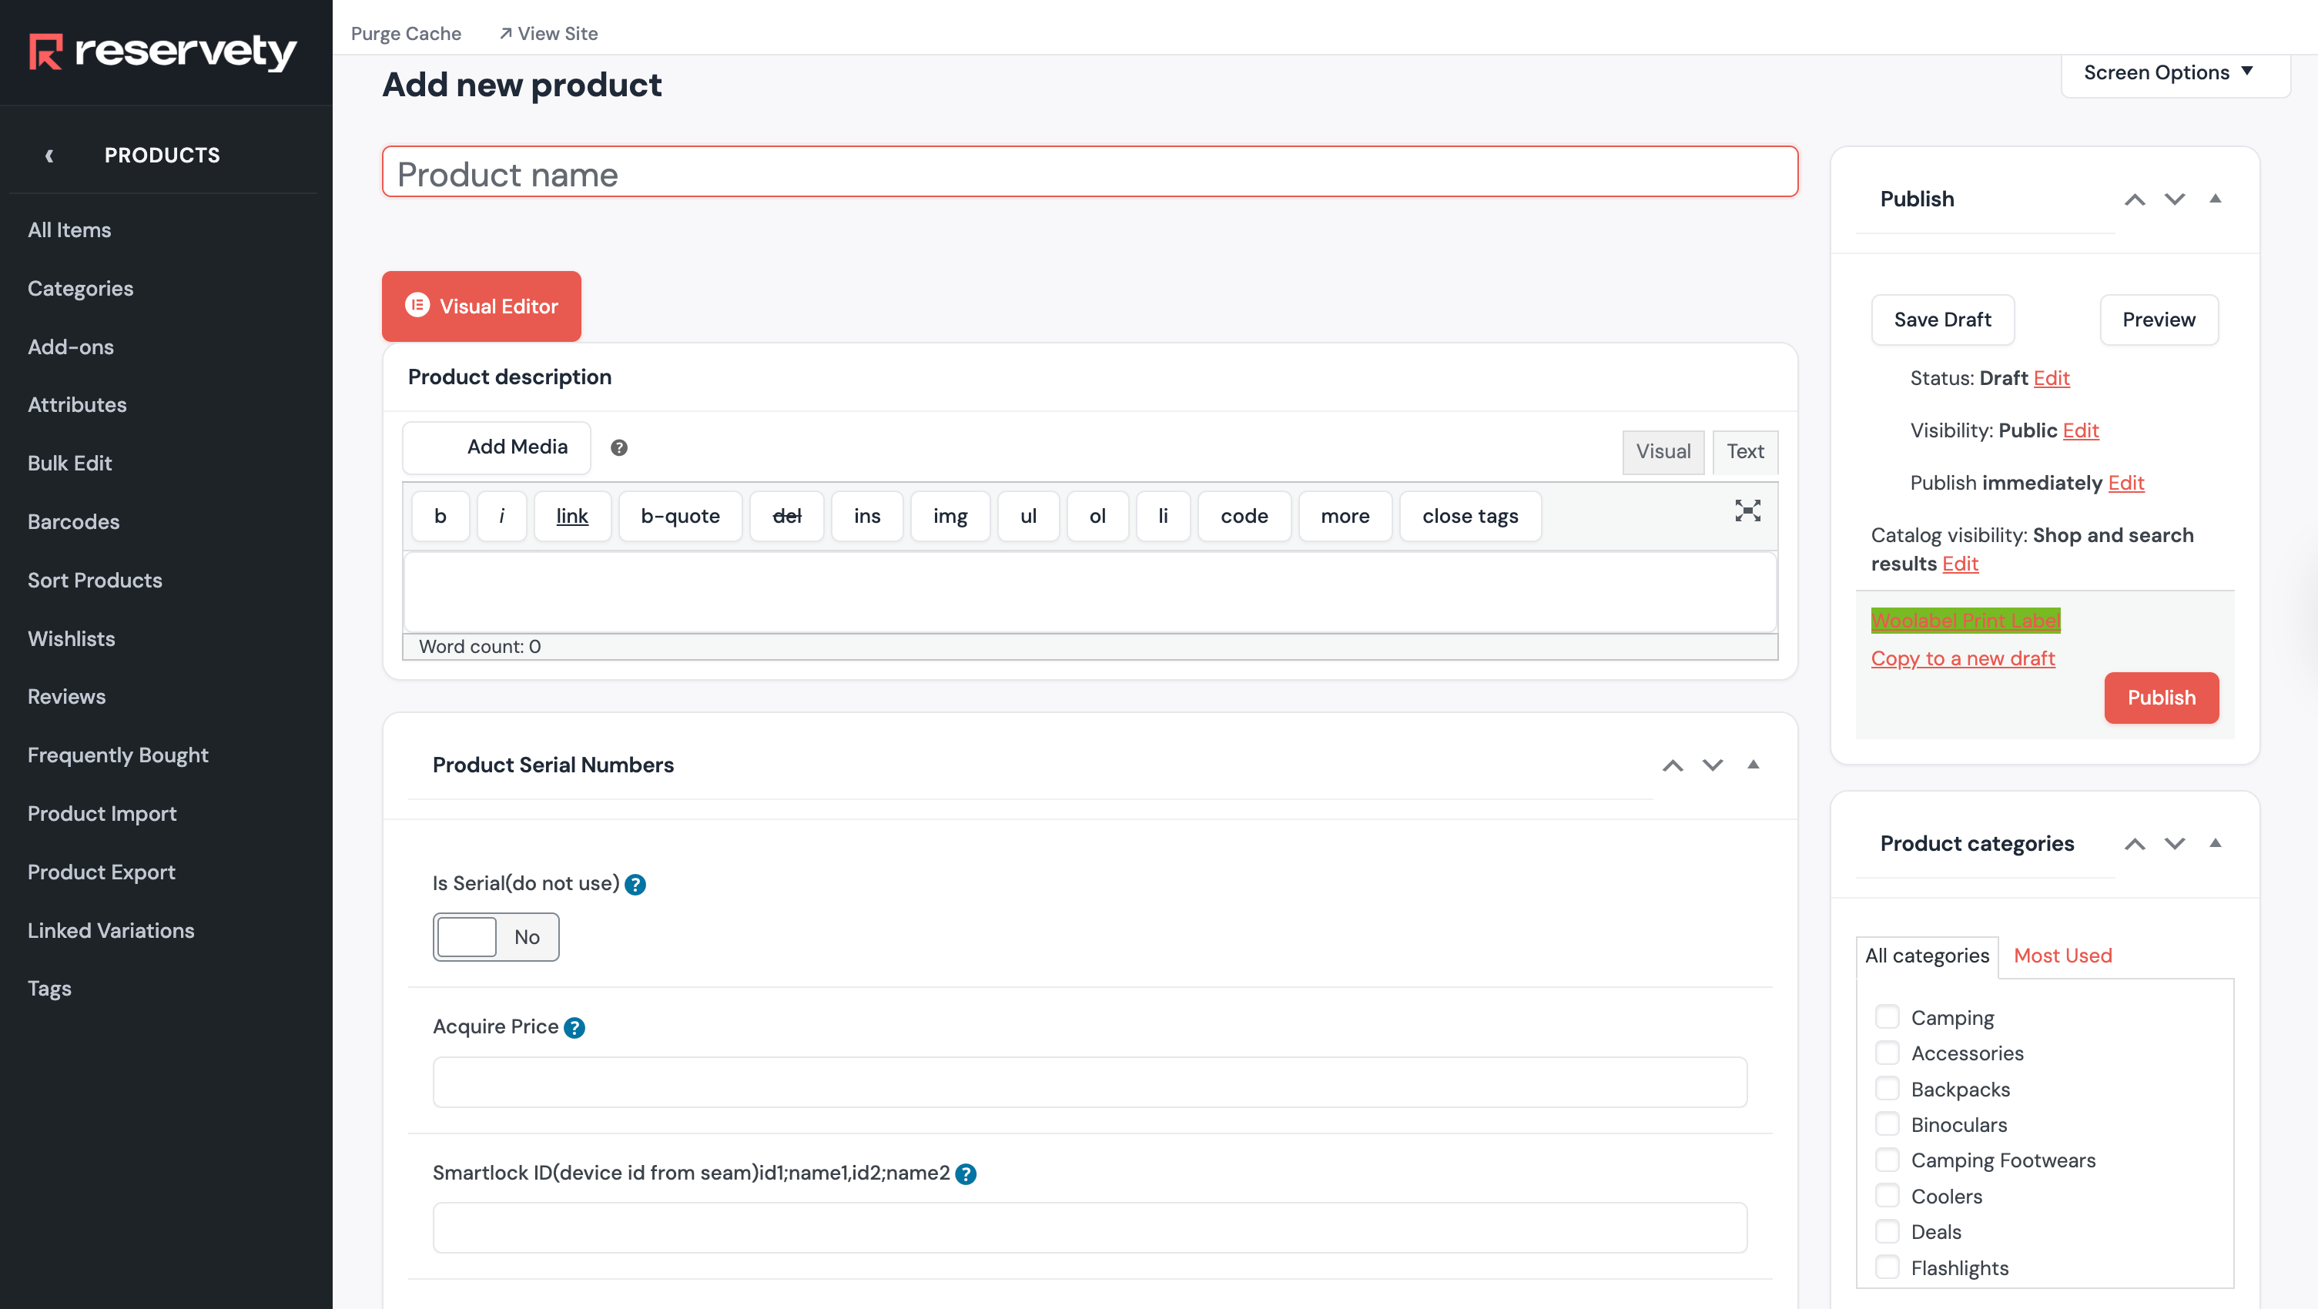Click Copy to a new draft

(1962, 658)
